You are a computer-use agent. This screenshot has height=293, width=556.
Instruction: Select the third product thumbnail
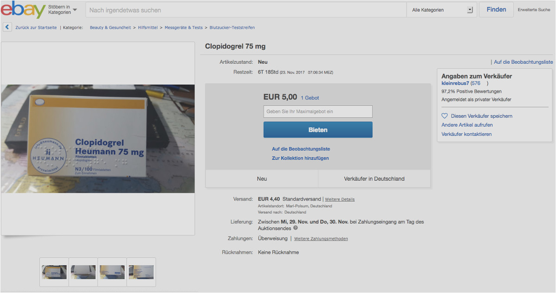(112, 272)
